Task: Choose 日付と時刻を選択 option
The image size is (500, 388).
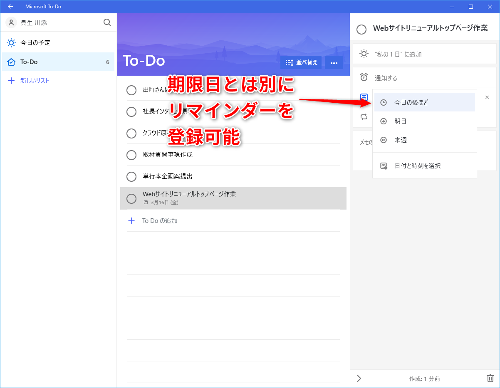Action: tap(425, 166)
